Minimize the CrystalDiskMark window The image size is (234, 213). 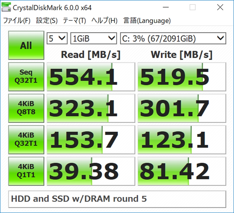(x=166, y=7)
